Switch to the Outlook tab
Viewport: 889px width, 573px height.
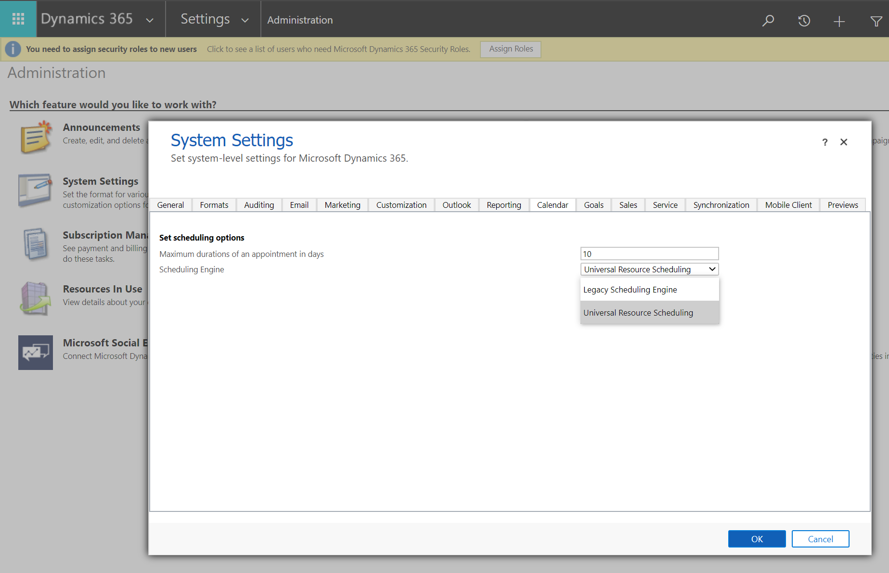click(457, 205)
